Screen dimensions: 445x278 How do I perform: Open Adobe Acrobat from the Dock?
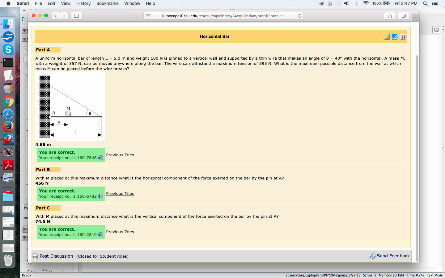click(8, 165)
